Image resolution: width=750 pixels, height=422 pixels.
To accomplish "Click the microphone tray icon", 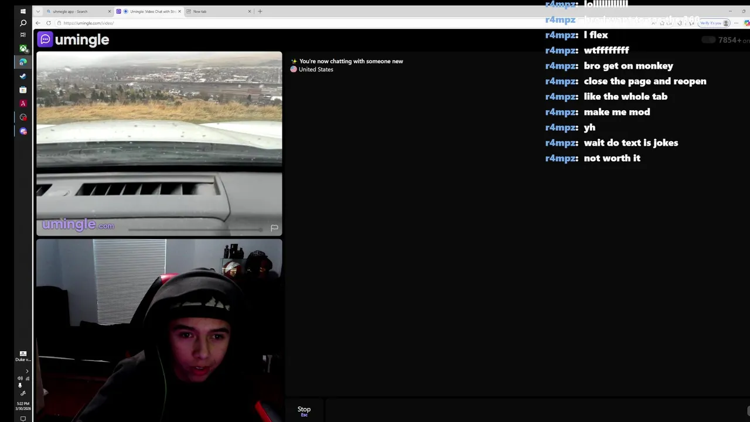I will click(20, 386).
